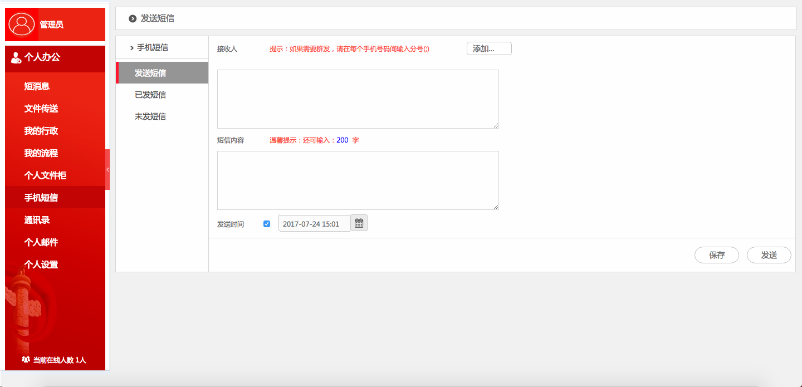Click the administrator avatar icon

[22, 24]
